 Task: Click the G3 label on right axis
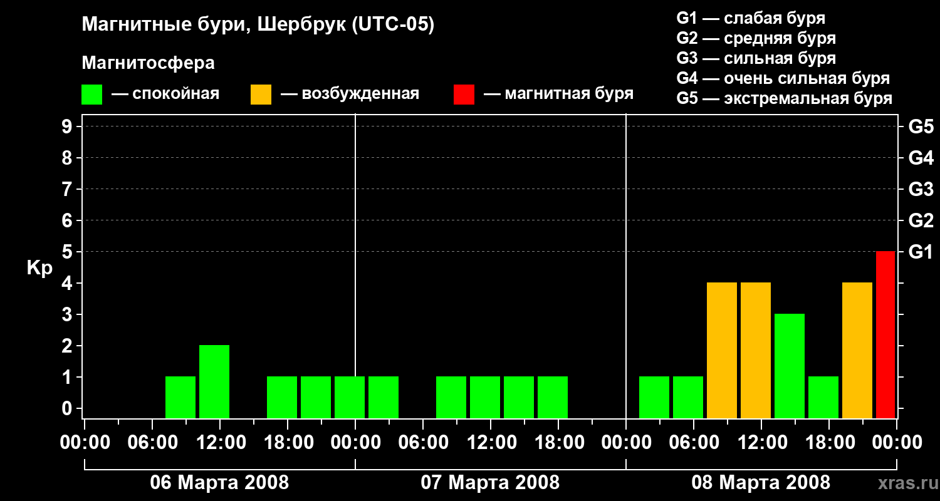pos(921,189)
